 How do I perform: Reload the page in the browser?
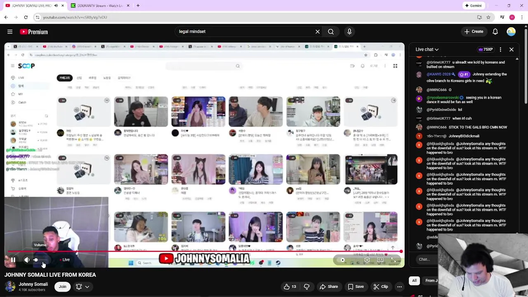point(26,17)
